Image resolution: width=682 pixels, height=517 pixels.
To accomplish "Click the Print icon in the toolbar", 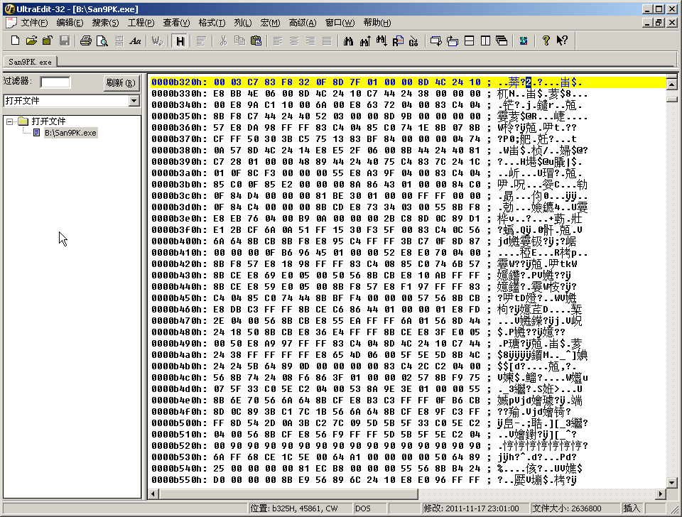I will 86,40.
